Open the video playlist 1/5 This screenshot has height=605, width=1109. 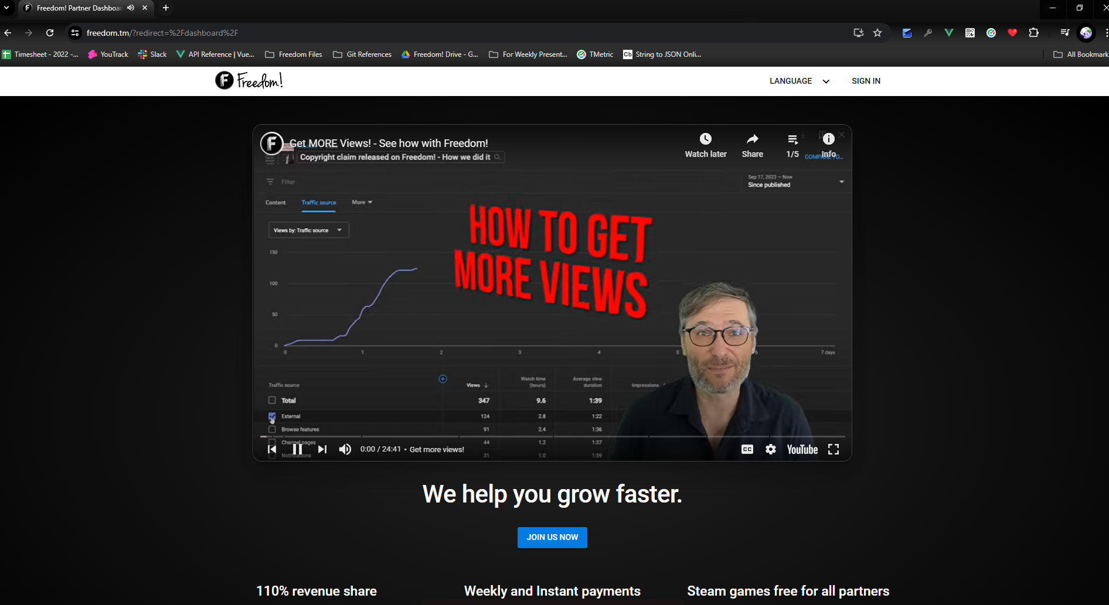[x=792, y=145]
